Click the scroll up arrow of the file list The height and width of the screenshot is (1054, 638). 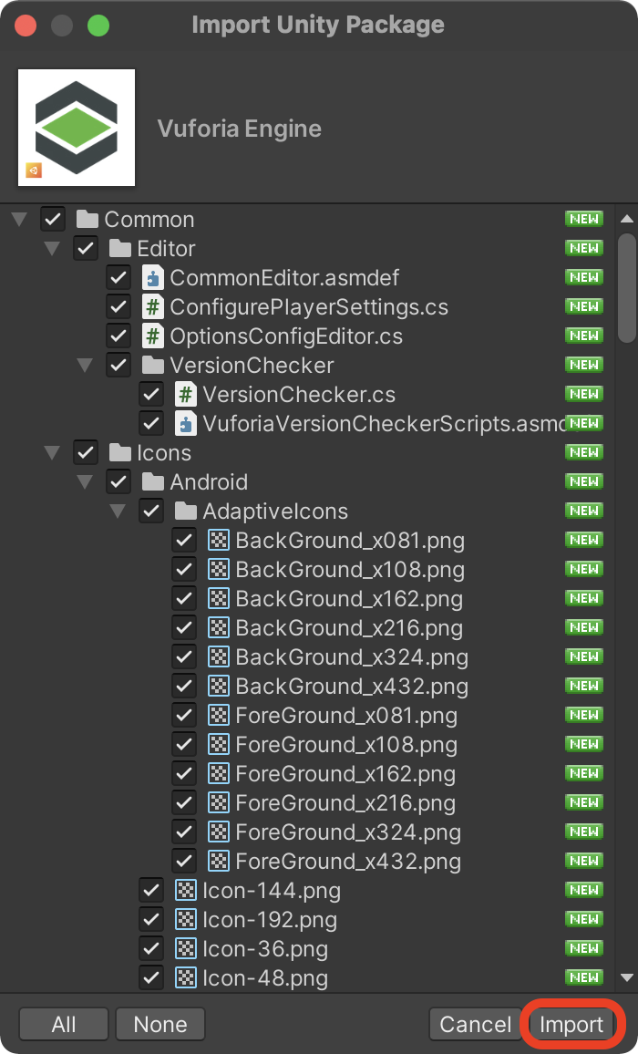(626, 219)
